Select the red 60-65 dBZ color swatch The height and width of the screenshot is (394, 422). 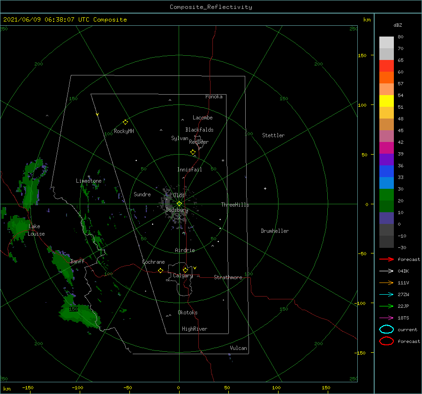pyautogui.click(x=386, y=66)
